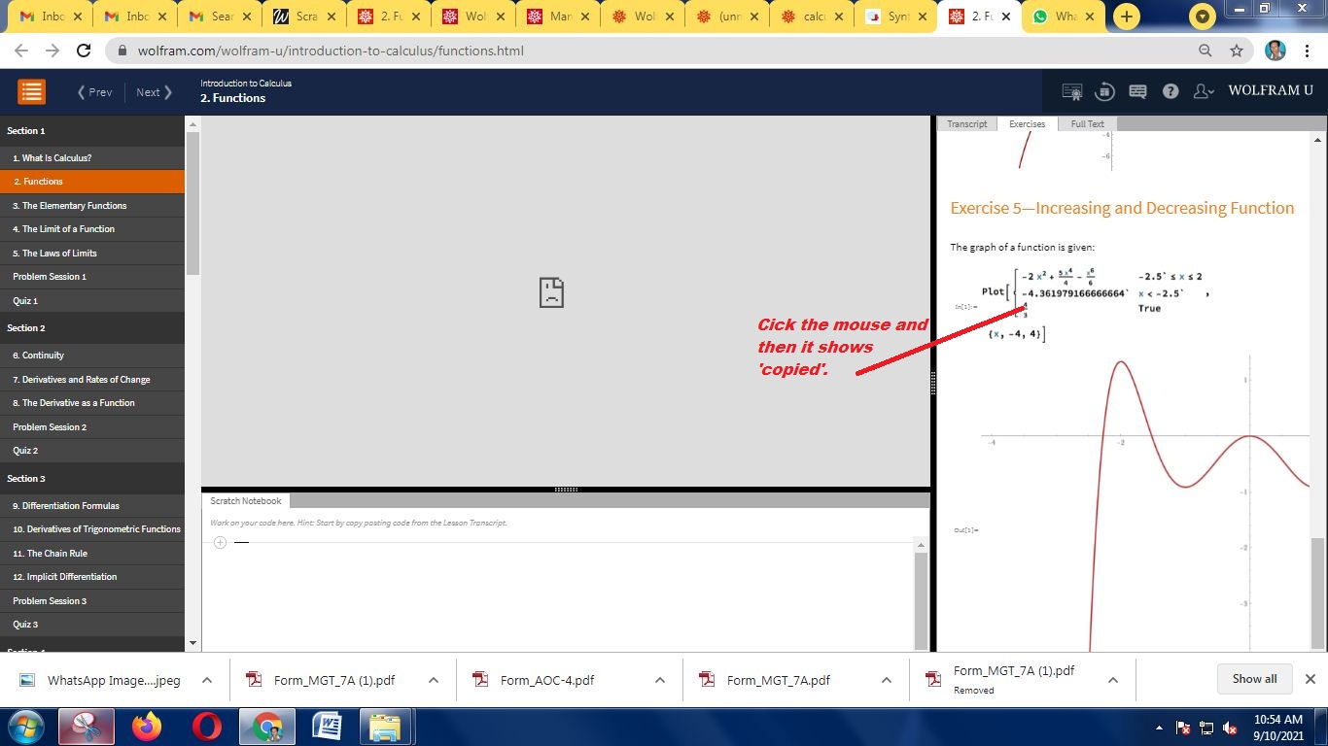
Task: Go to previous lesson with Prev
Action: [x=94, y=92]
